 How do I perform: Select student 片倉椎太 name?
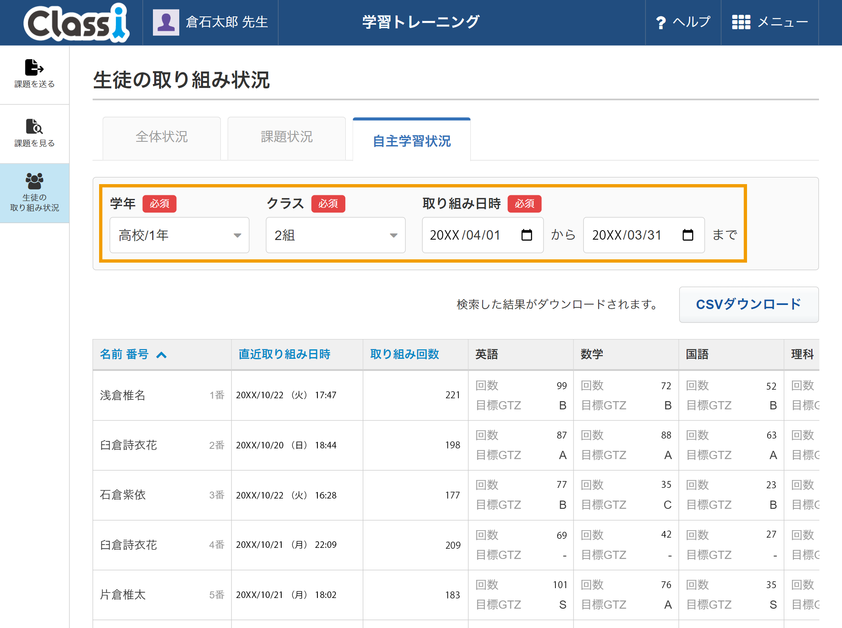pyautogui.click(x=123, y=595)
